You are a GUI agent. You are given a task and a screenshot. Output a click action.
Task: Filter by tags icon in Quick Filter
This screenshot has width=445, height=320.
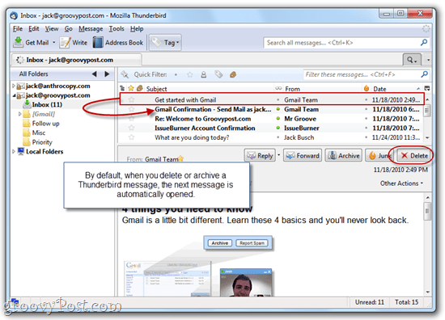(218, 74)
